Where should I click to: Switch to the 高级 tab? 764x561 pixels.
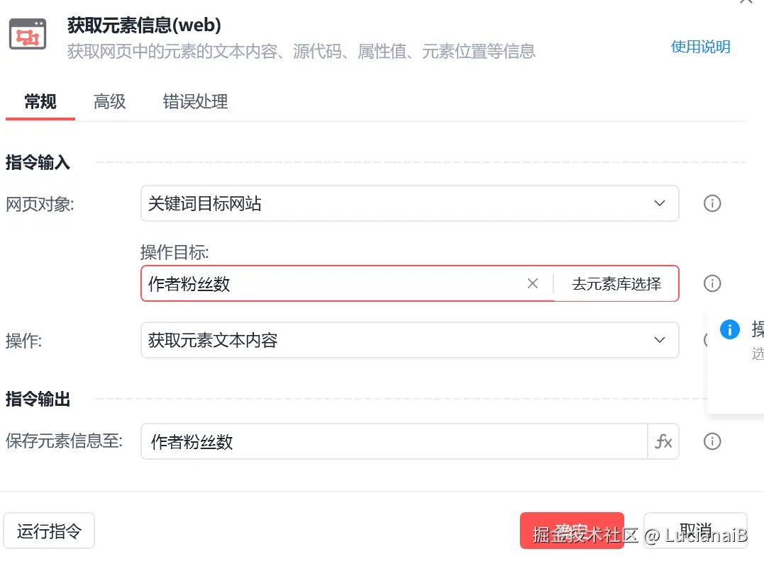(110, 102)
